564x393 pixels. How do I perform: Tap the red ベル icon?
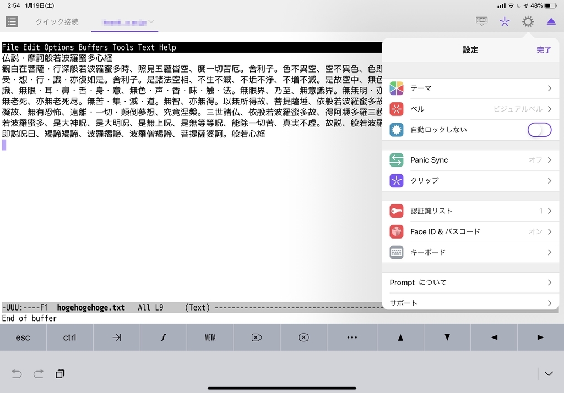coord(397,109)
